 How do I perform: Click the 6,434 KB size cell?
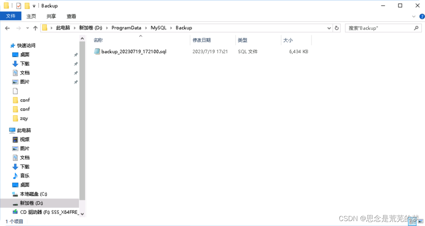click(x=299, y=52)
